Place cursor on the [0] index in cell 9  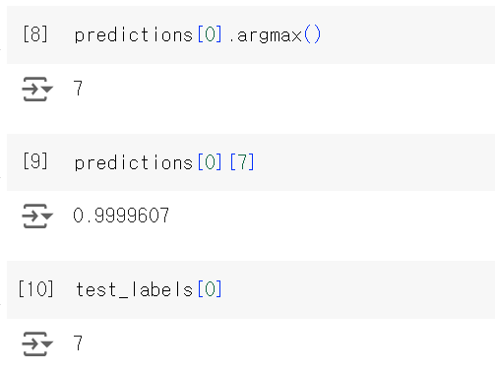click(x=210, y=161)
